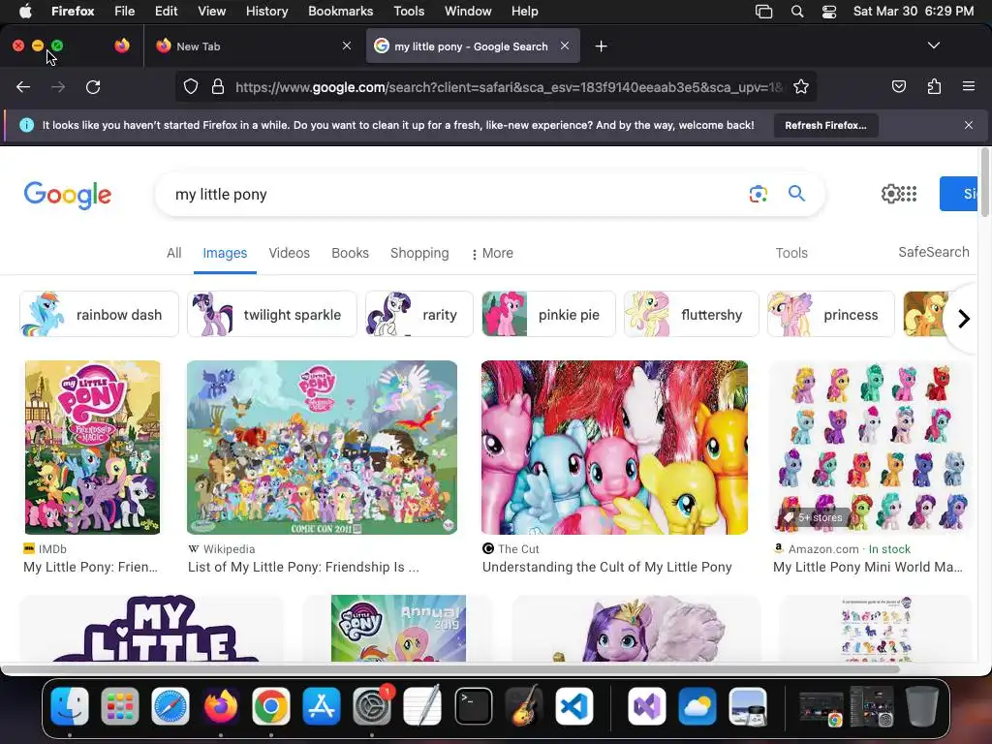This screenshot has height=744, width=992.
Task: Search by image with Google Lens
Action: click(x=758, y=194)
